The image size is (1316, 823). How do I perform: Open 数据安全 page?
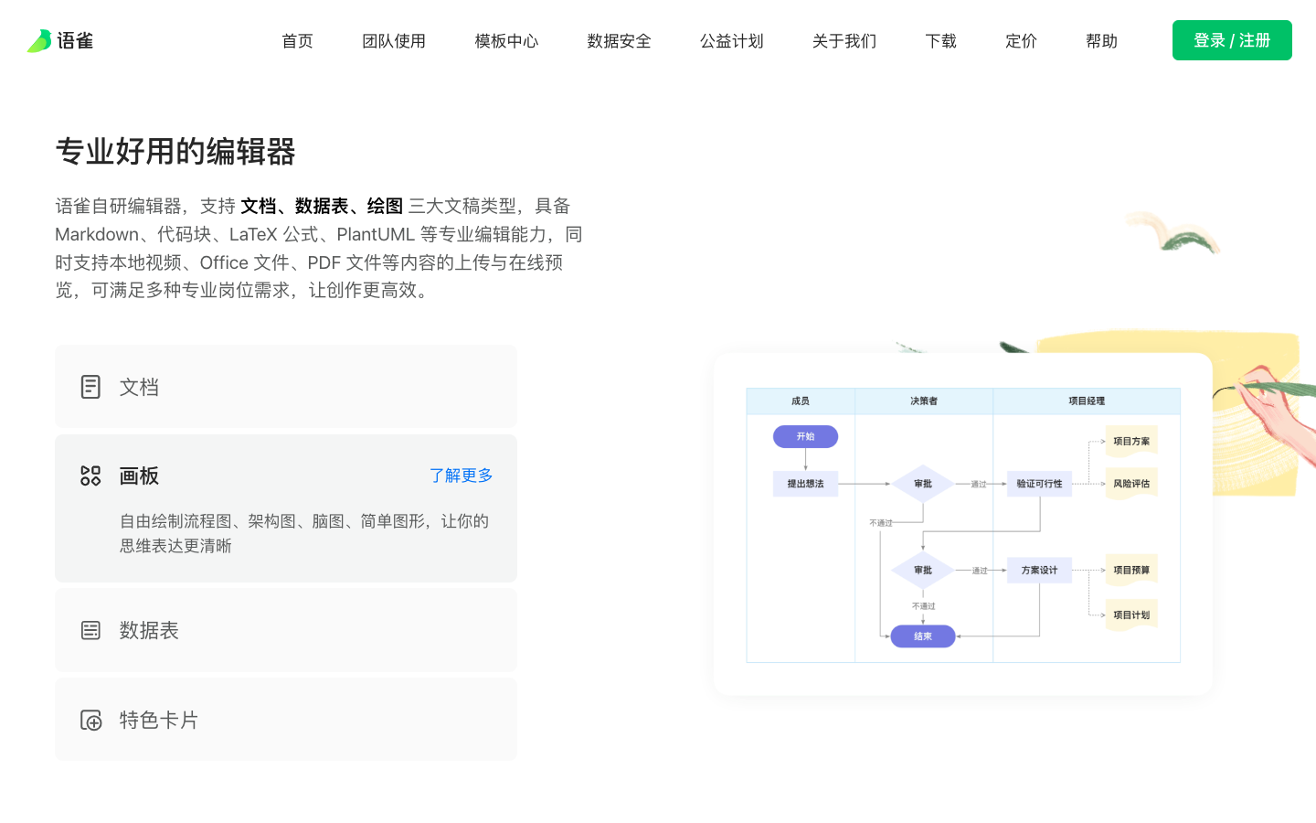click(x=619, y=41)
